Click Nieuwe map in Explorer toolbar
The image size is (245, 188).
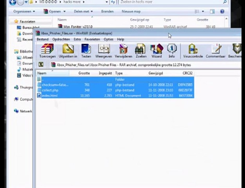point(131,11)
